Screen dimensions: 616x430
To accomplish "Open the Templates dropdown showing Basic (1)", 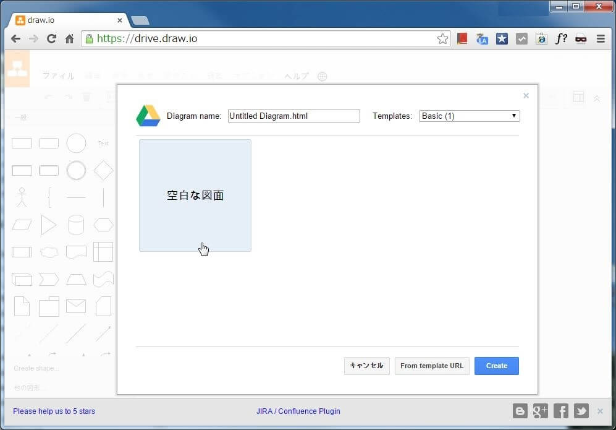I will (469, 116).
